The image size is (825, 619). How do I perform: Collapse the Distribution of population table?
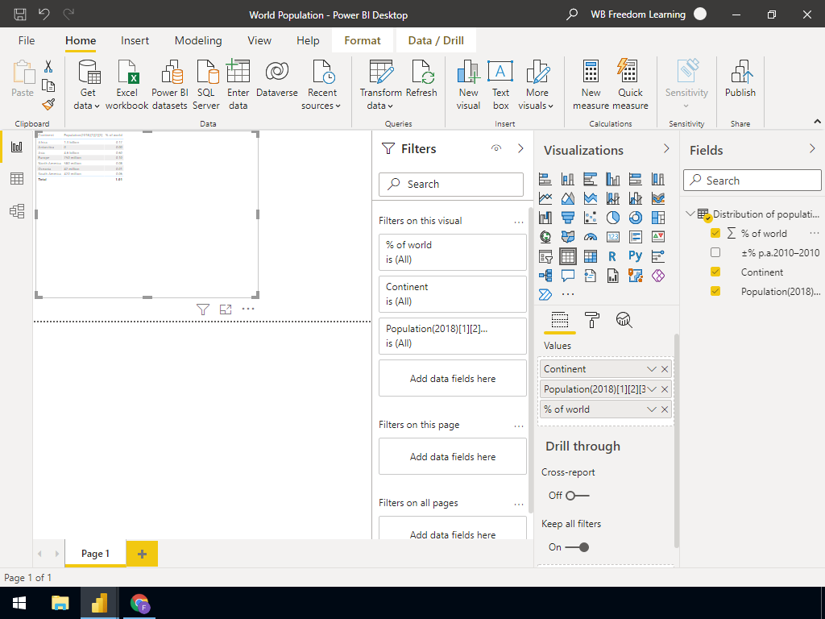coord(690,214)
